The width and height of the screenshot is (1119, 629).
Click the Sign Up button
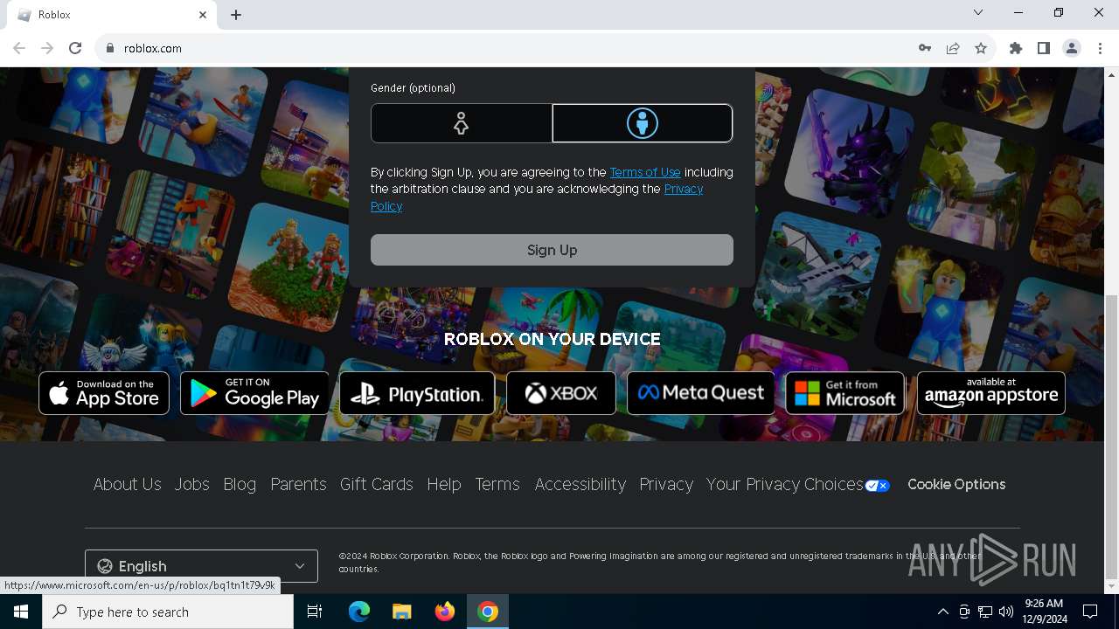552,250
